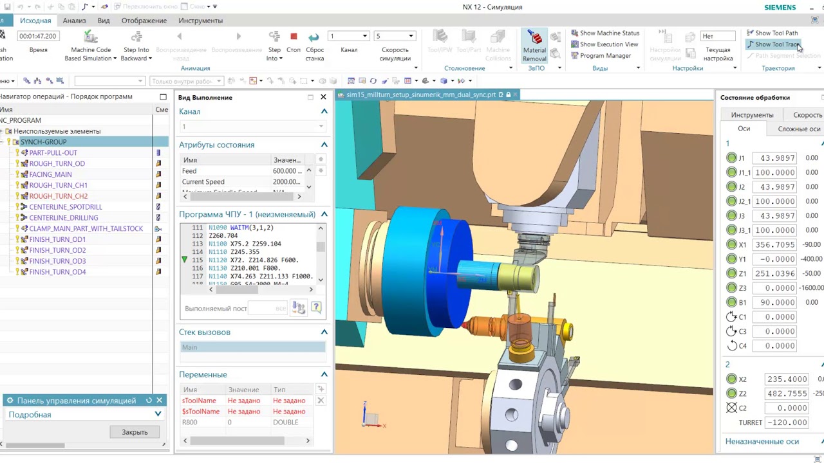Toggle Show Tool Trace
The height and width of the screenshot is (463, 824).
pos(773,44)
